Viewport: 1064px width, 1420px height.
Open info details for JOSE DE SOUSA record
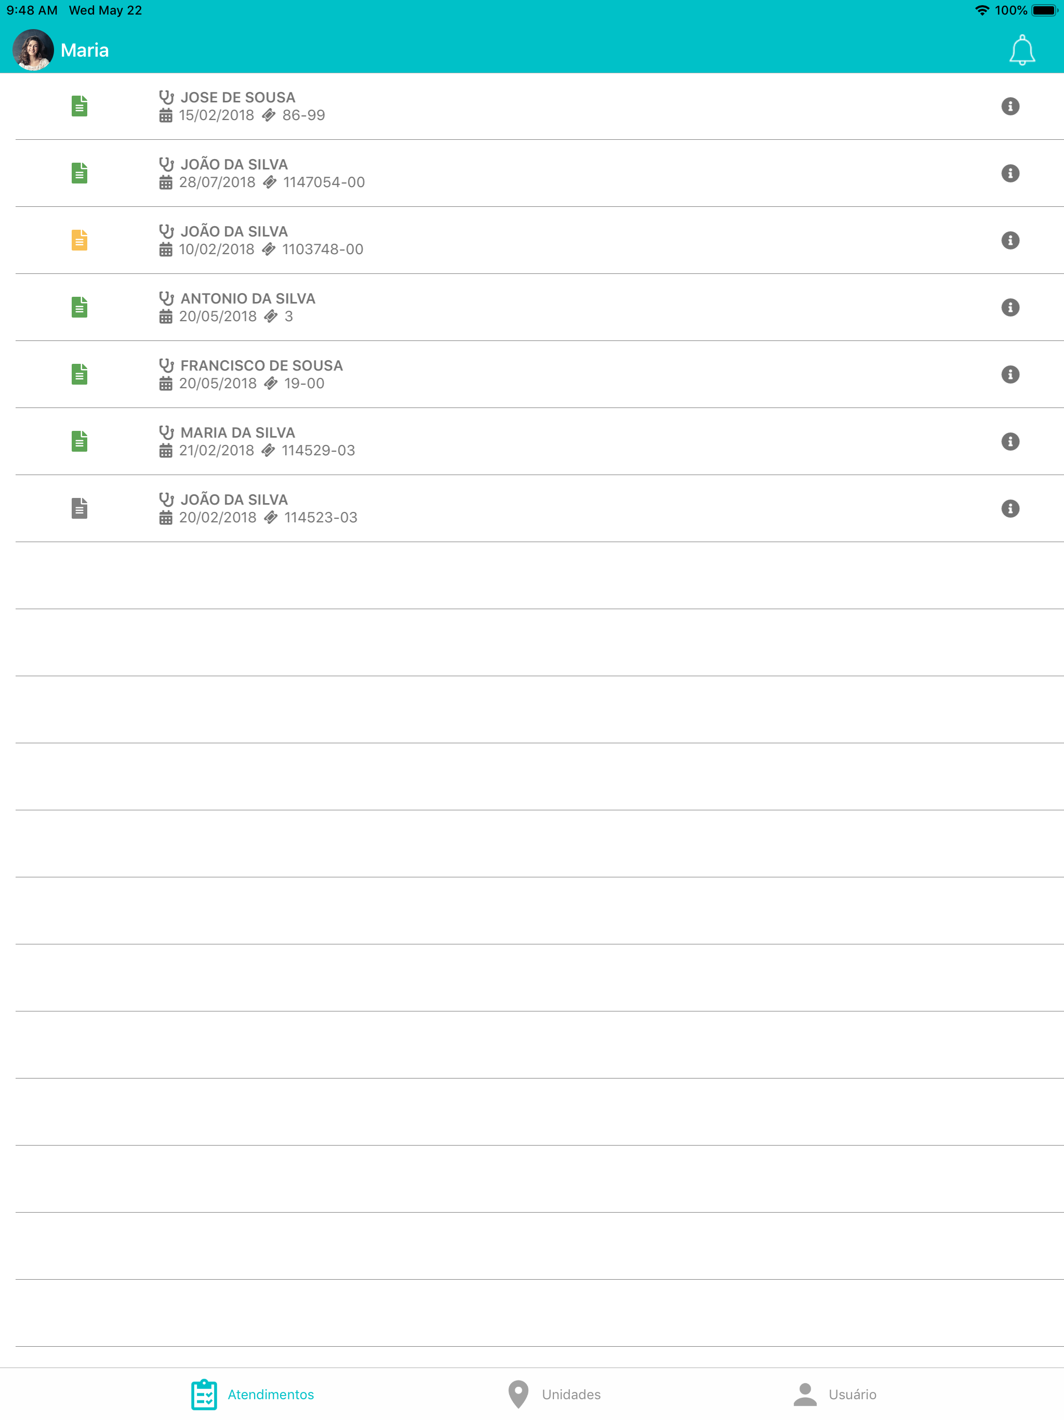coord(1010,106)
